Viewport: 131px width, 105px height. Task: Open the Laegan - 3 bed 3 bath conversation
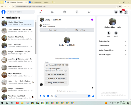[x=18, y=90]
